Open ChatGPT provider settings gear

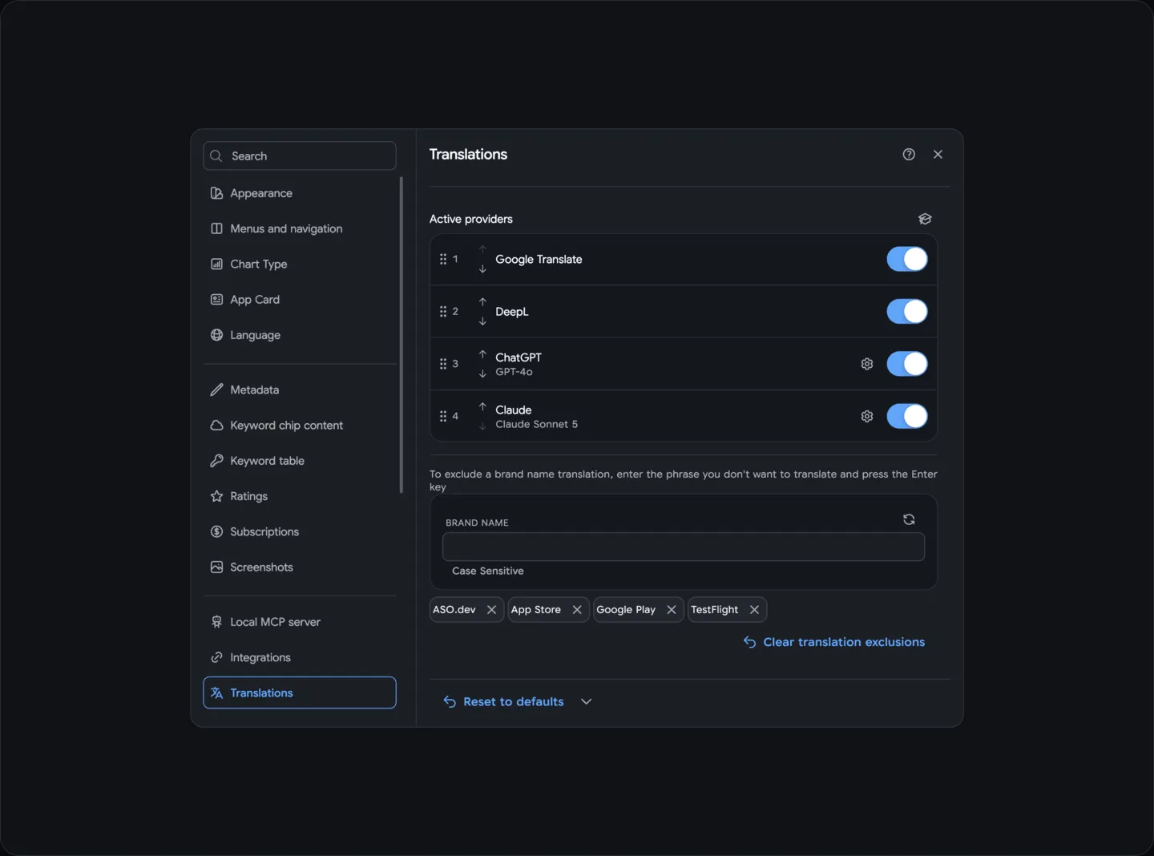pyautogui.click(x=867, y=364)
